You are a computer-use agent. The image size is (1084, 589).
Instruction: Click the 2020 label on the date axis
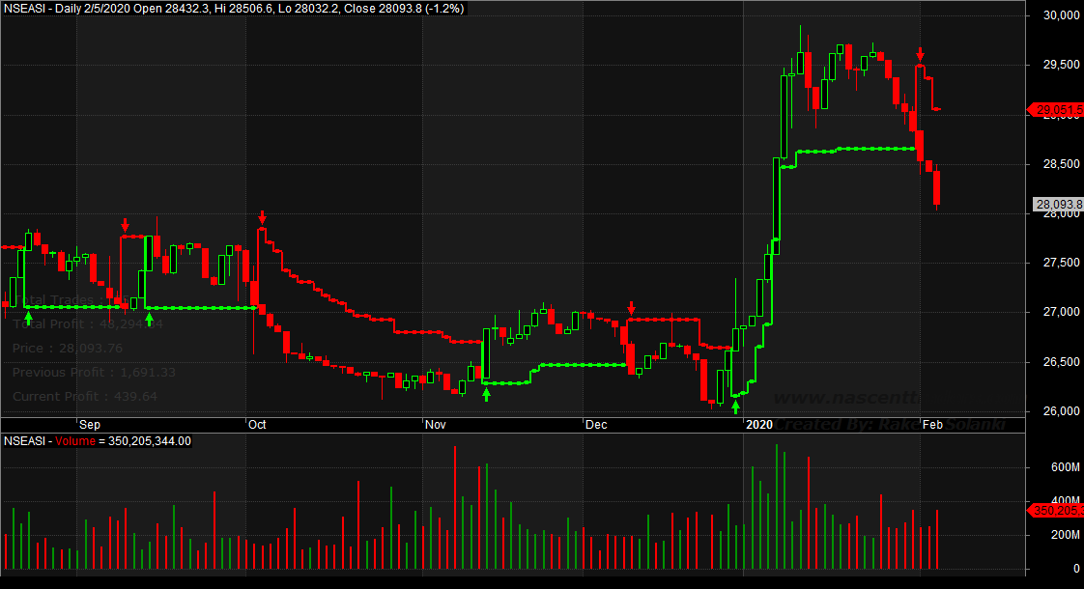click(x=759, y=425)
